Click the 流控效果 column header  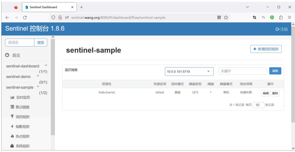pos(246,84)
